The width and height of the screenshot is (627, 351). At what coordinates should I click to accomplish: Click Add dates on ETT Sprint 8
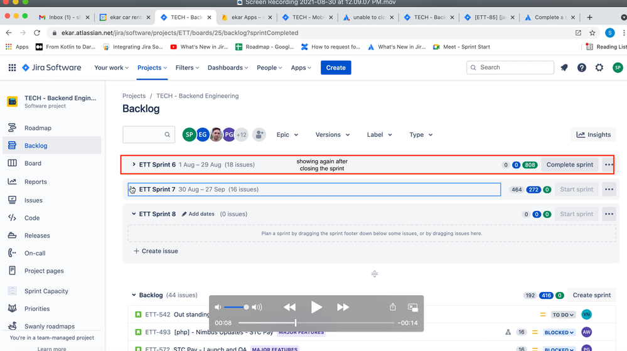pyautogui.click(x=198, y=214)
